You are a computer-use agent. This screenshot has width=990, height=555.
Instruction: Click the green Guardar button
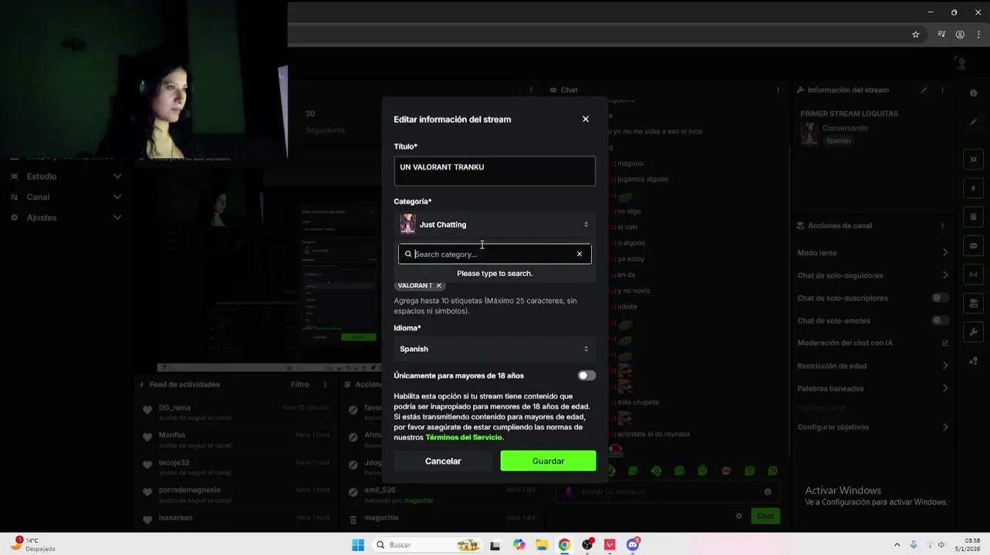548,461
